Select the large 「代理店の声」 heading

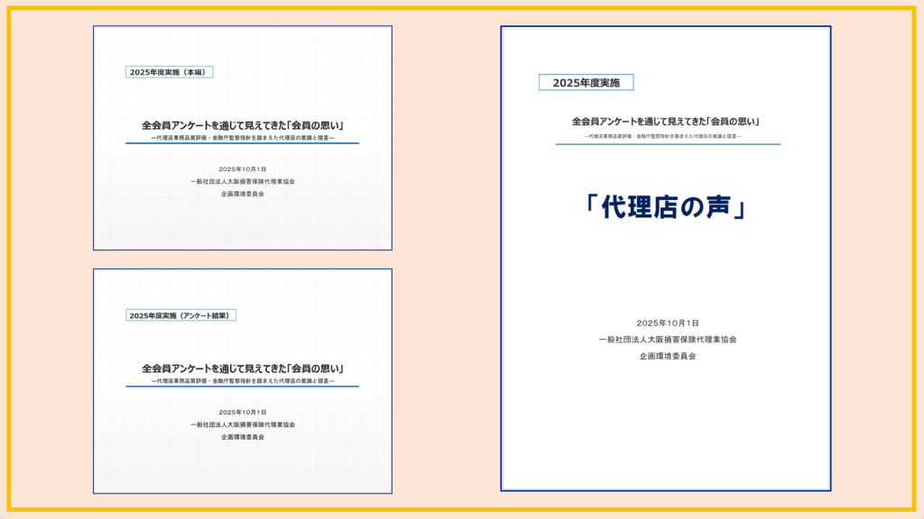(666, 206)
